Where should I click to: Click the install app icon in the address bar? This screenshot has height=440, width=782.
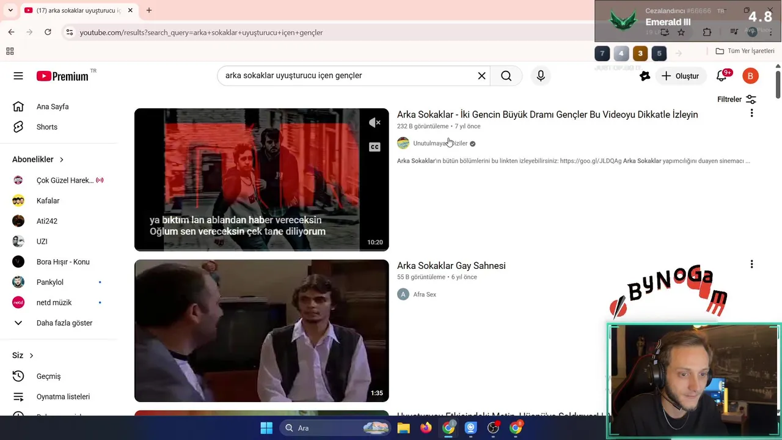665,32
